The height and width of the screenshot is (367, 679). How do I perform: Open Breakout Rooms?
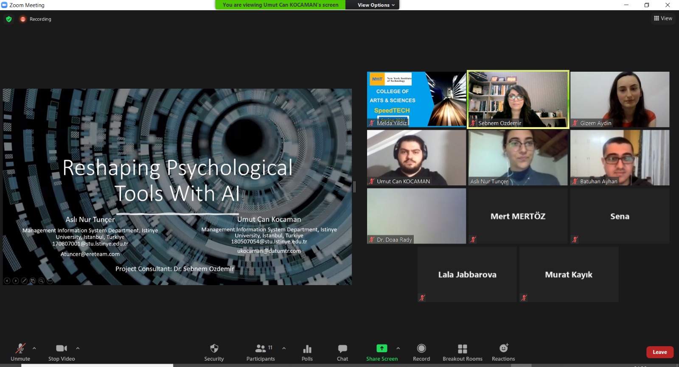[x=462, y=352]
